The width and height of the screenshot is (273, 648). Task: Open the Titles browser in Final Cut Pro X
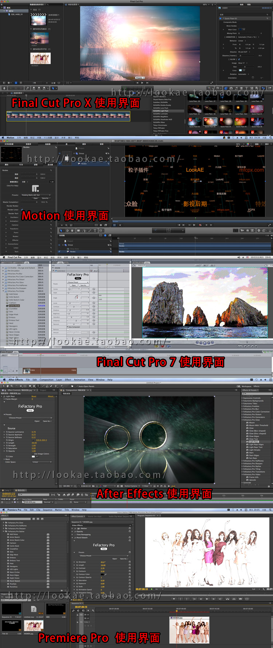[246, 88]
